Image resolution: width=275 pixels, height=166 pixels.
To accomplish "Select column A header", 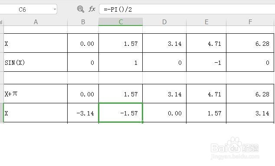I will (36, 22).
